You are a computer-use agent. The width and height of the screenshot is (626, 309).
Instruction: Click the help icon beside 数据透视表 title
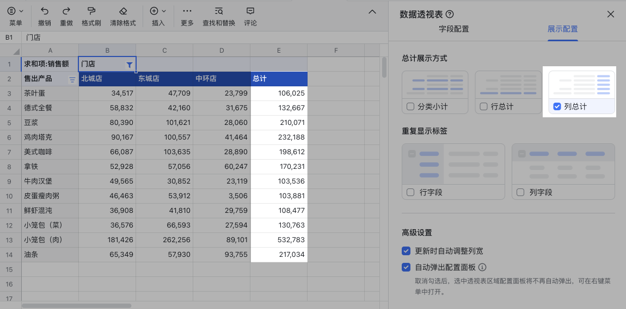450,15
